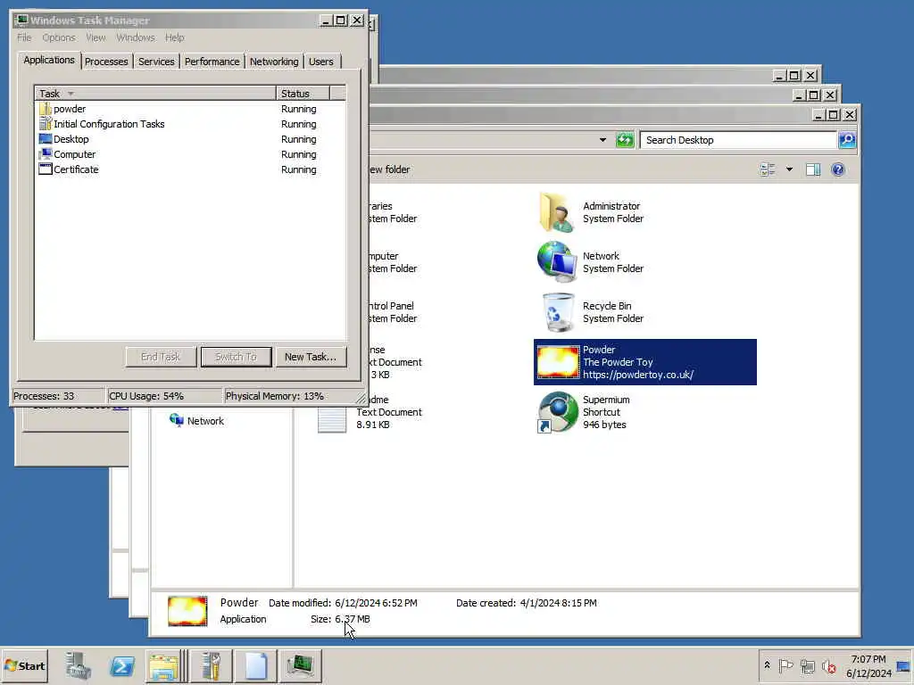914x685 pixels.
Task: Click the Show desktop tray button
Action: pos(903,665)
